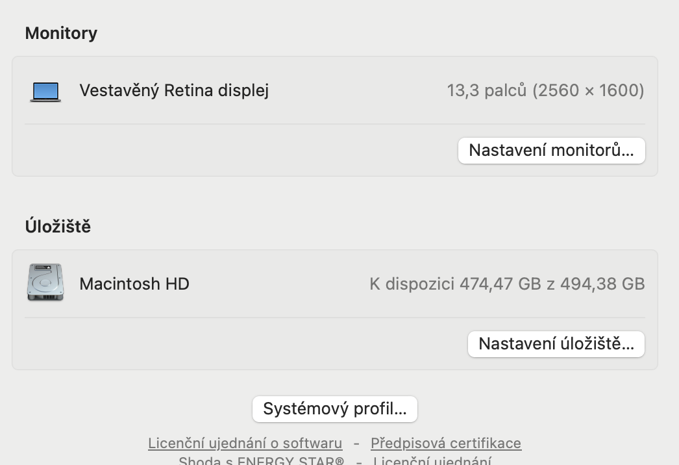Viewport: 679px width, 465px height.
Task: Select the Macintosh HD name label
Action: click(x=134, y=284)
